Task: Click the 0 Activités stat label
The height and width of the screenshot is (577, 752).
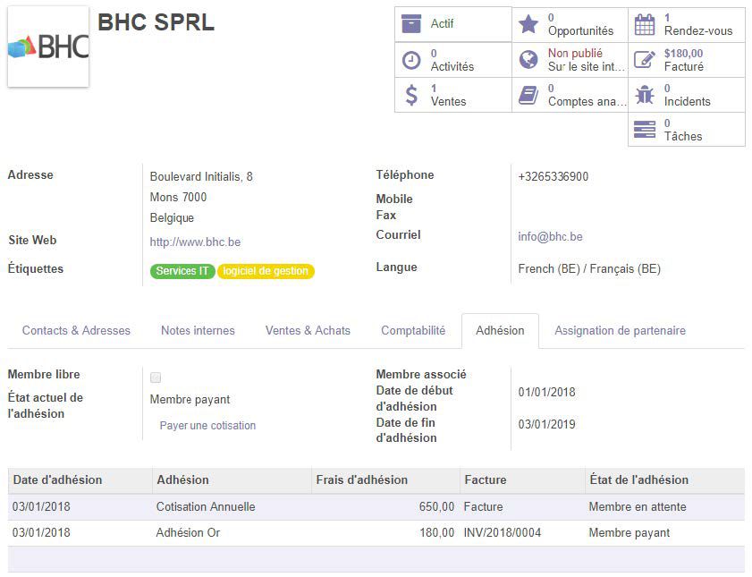Action: tap(452, 60)
